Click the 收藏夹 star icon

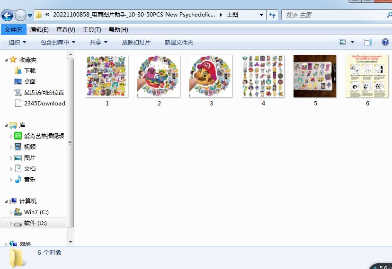(x=13, y=60)
